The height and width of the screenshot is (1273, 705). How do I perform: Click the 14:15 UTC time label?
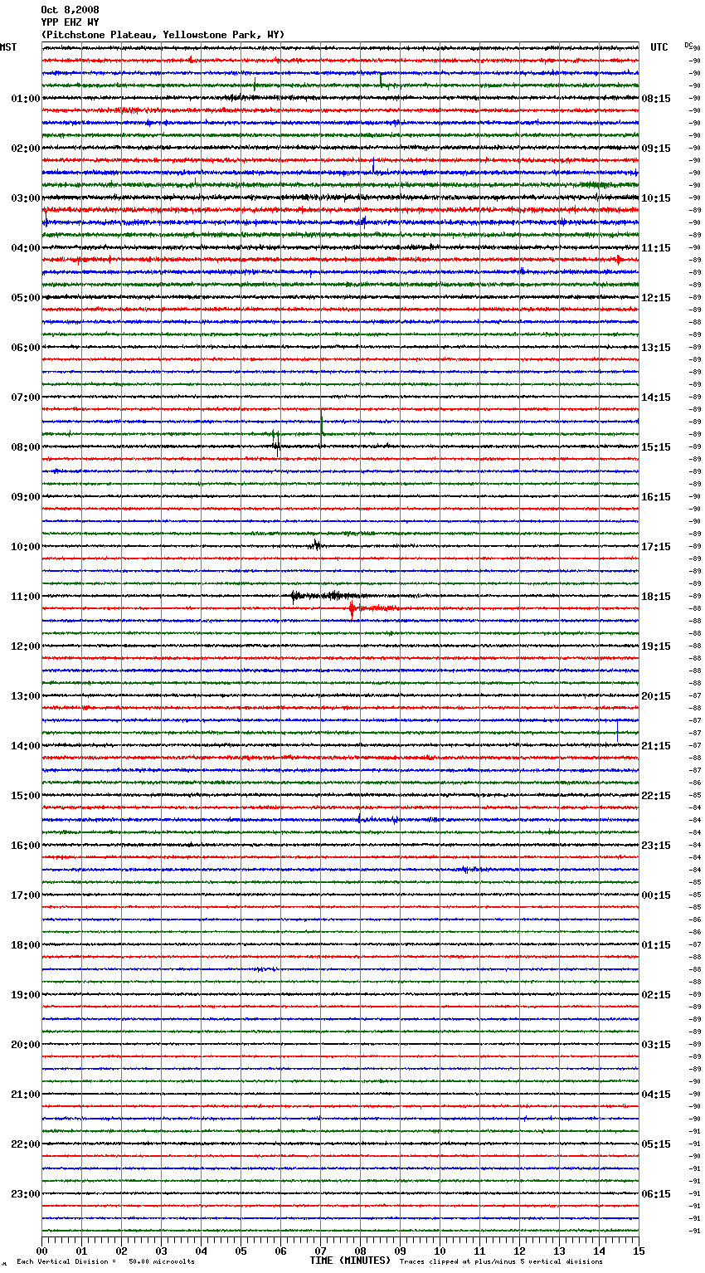(656, 398)
